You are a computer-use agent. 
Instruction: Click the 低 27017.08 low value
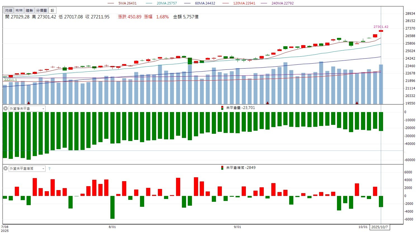[x=71, y=17]
